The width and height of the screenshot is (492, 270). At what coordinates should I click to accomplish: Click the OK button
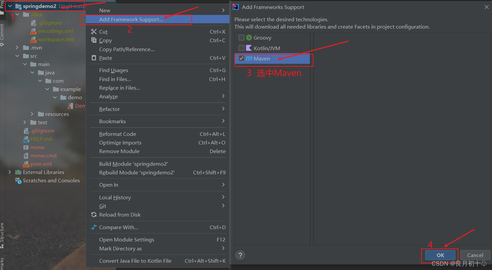pyautogui.click(x=440, y=255)
